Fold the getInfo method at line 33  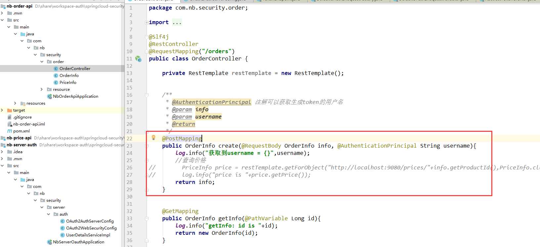click(147, 219)
